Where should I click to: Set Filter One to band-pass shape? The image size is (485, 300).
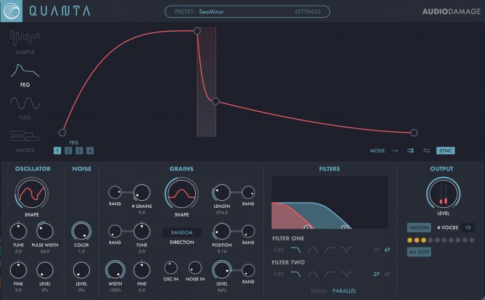tap(313, 249)
